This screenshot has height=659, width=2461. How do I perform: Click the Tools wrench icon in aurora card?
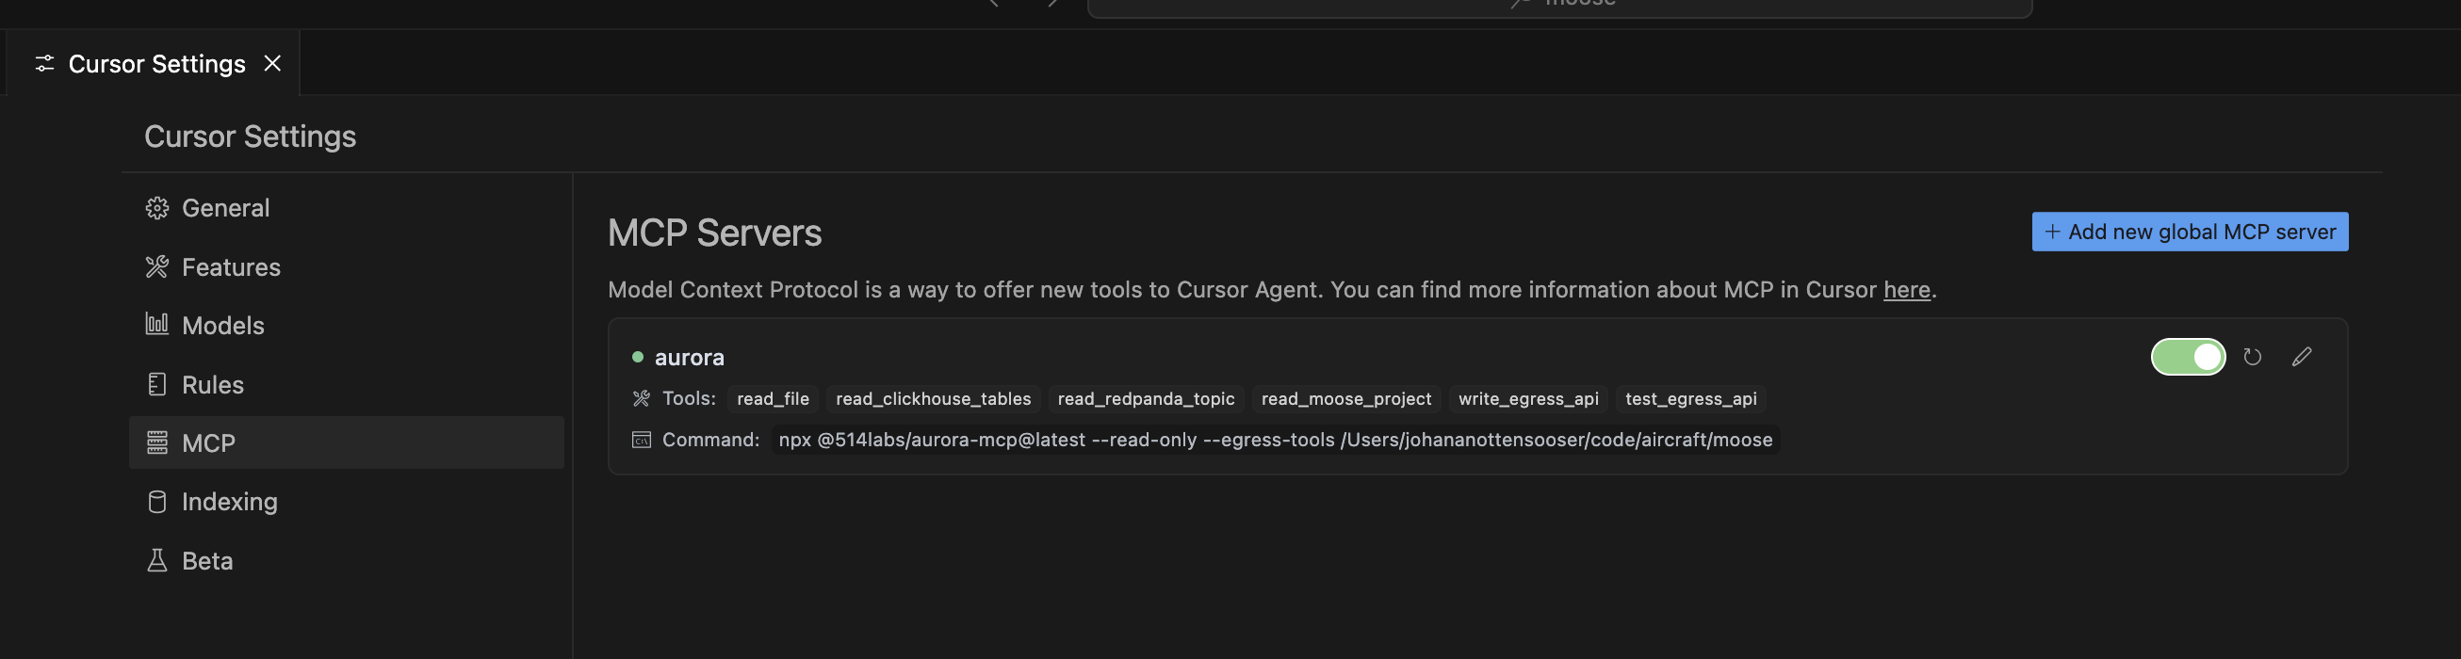click(x=641, y=398)
